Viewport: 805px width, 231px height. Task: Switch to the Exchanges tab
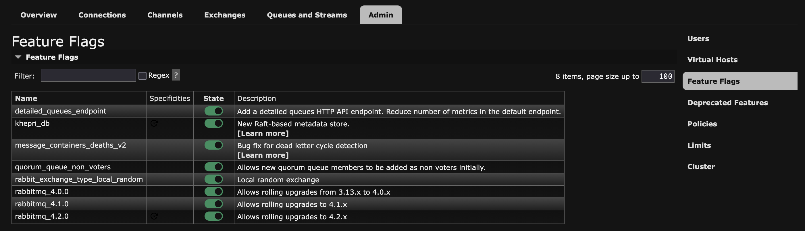(x=225, y=15)
